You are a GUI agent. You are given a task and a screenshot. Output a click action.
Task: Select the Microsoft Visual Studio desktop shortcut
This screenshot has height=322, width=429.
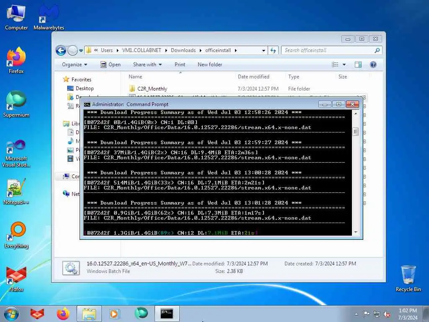(16, 153)
